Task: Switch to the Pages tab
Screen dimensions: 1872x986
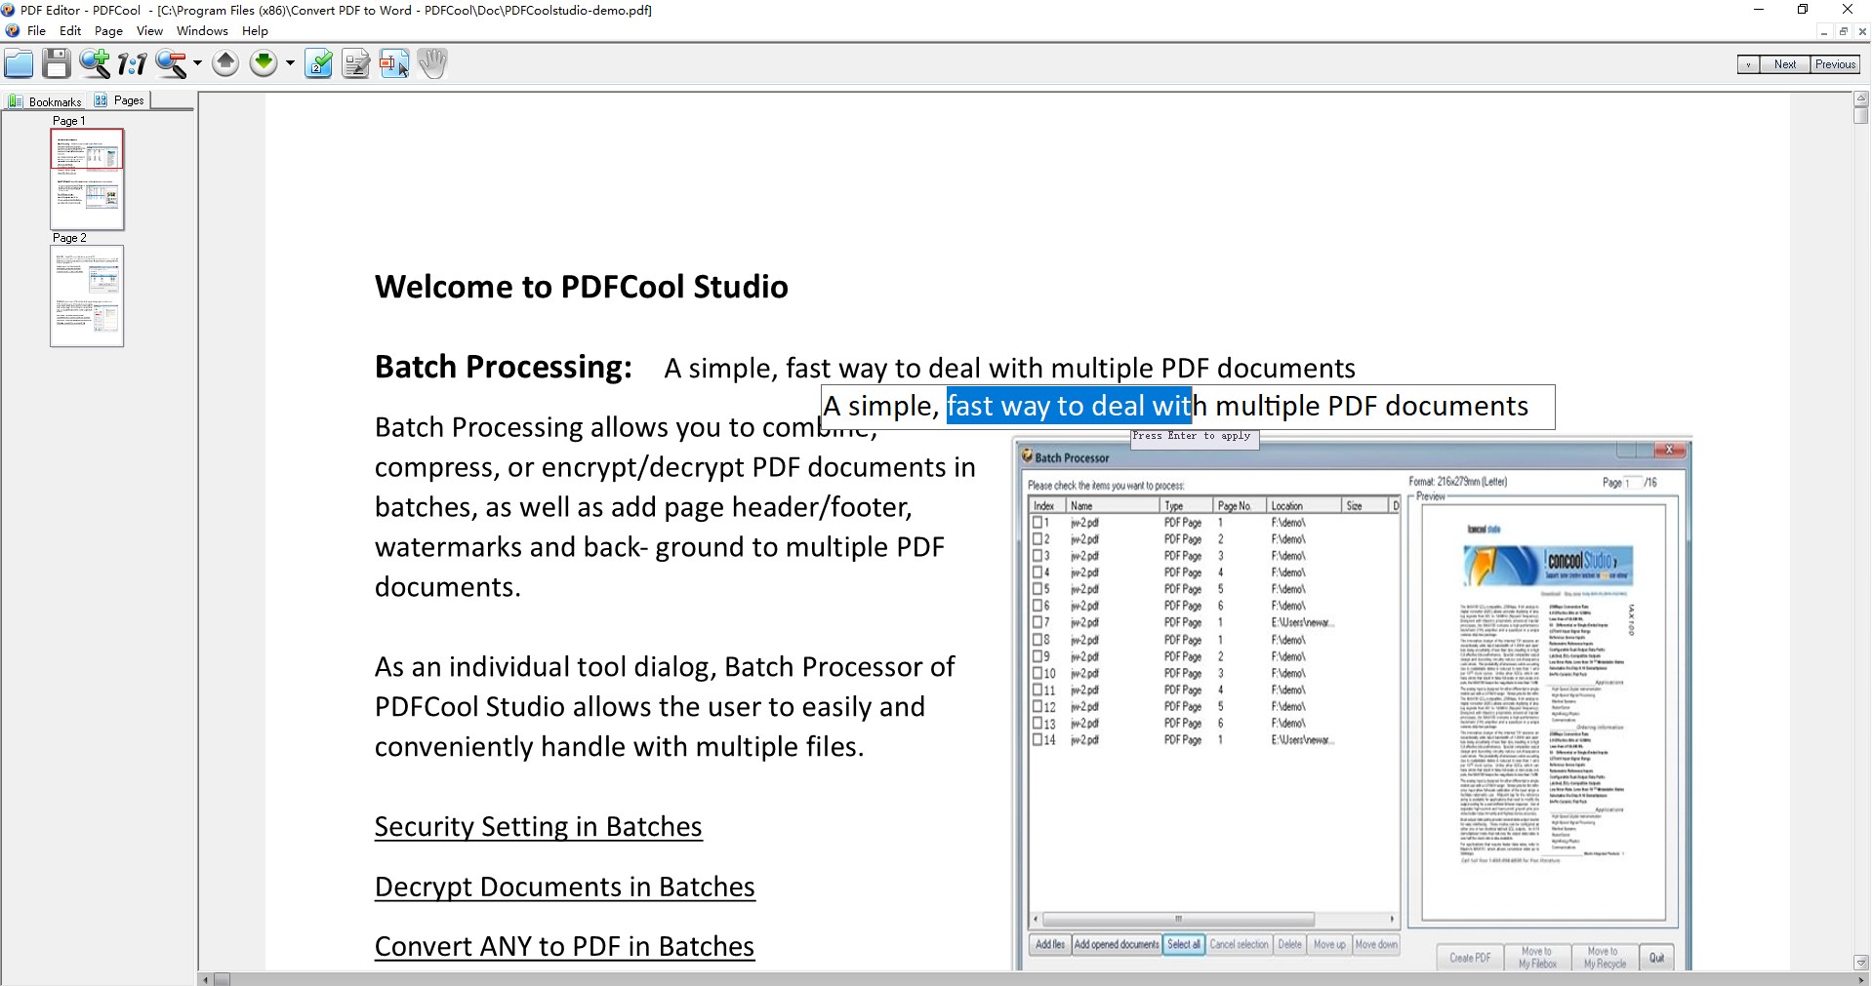Action: tap(119, 100)
